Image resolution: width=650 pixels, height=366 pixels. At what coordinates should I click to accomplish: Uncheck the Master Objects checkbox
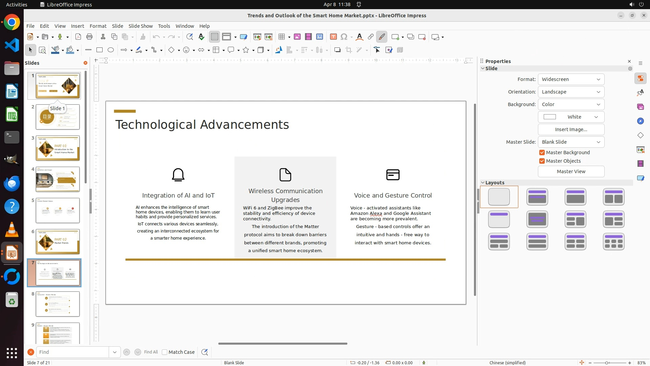[x=542, y=161]
